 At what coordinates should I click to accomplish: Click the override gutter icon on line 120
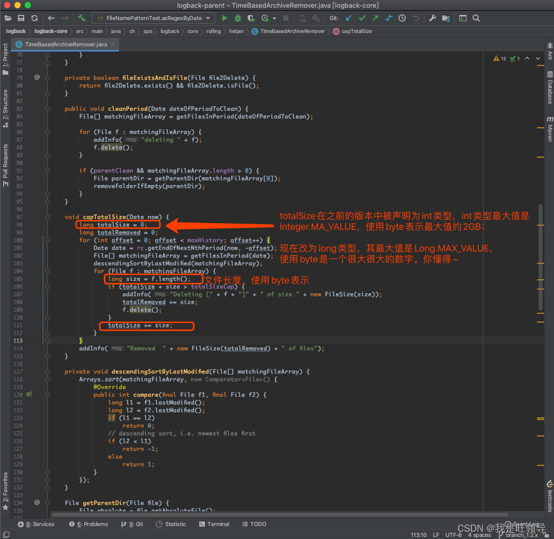(x=29, y=394)
